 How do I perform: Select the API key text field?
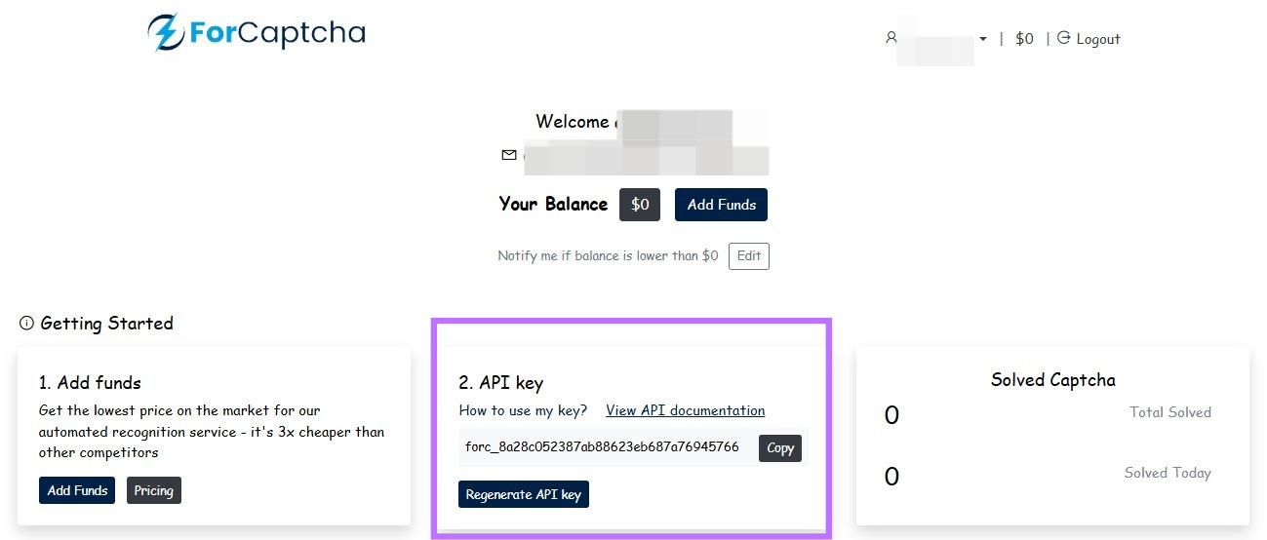602,447
